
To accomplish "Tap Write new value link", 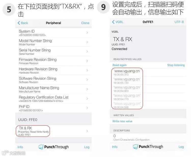I will 122,121.
